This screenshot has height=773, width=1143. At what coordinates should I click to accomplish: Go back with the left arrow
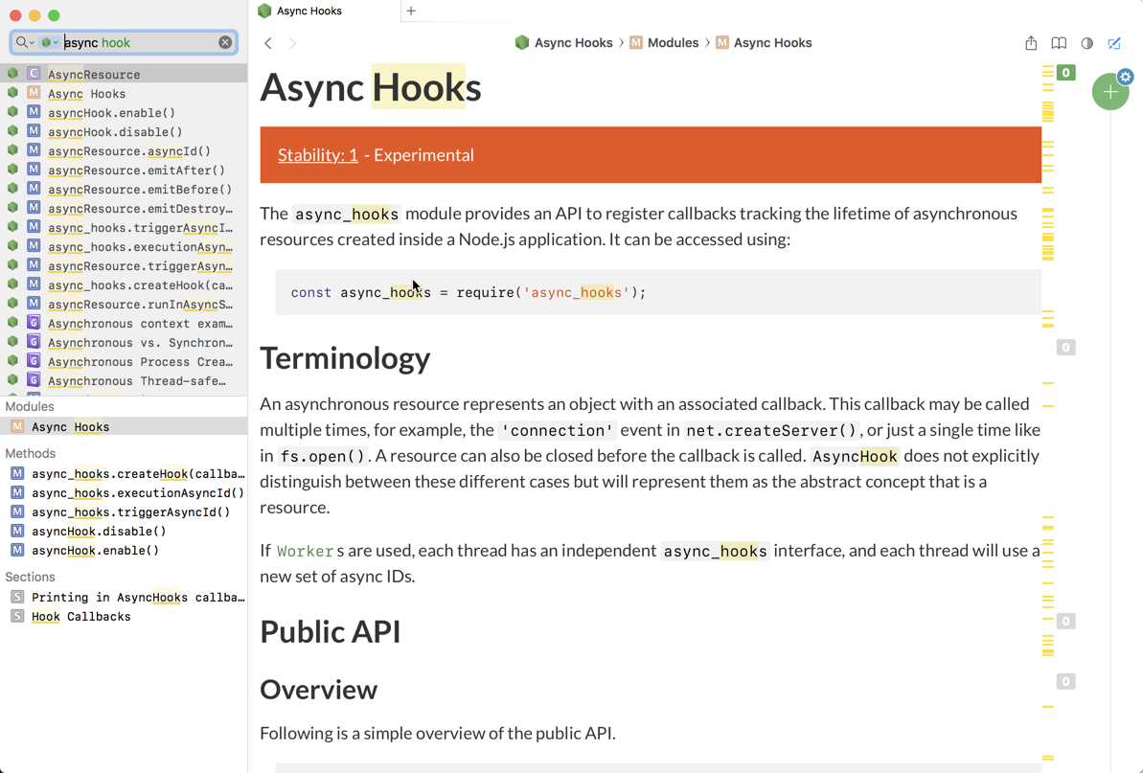click(268, 43)
